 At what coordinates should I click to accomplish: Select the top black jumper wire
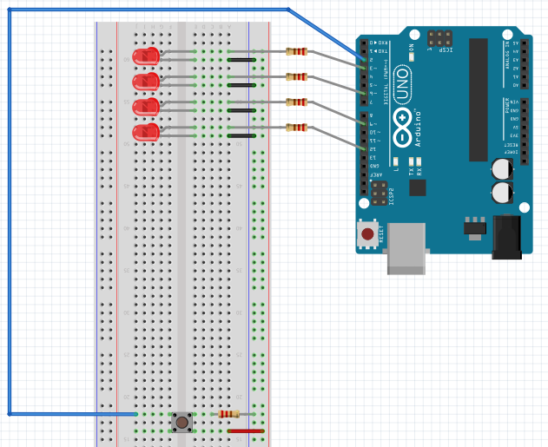click(x=241, y=60)
